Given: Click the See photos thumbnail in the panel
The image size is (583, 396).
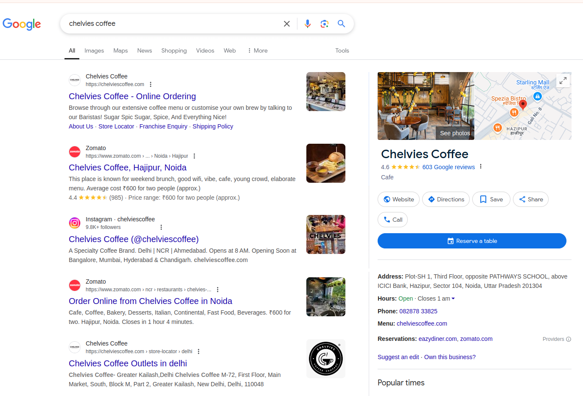Looking at the screenshot, I should 454,133.
